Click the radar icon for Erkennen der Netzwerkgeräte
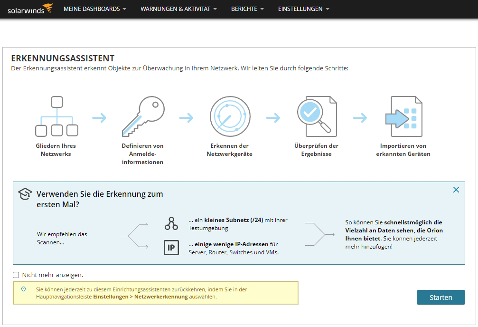This screenshot has height=327, width=478. click(x=230, y=116)
